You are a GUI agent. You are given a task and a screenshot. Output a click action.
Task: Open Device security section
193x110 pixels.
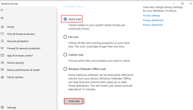click(15, 63)
